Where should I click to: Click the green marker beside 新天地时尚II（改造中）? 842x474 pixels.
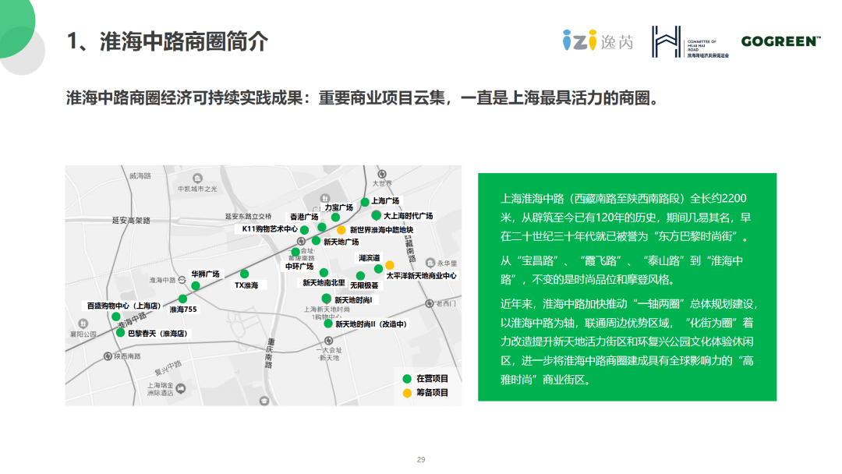tap(328, 324)
